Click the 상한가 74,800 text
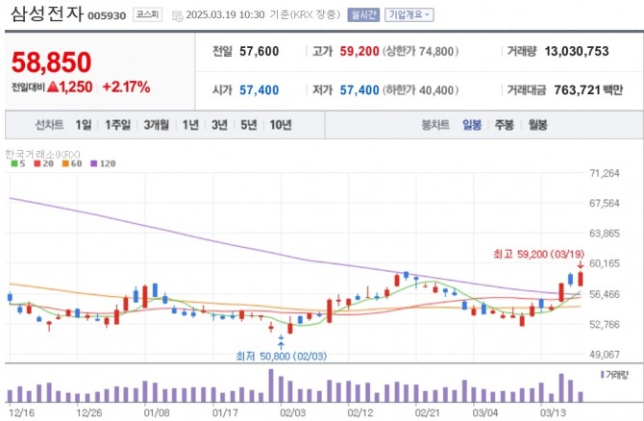 coord(421,51)
